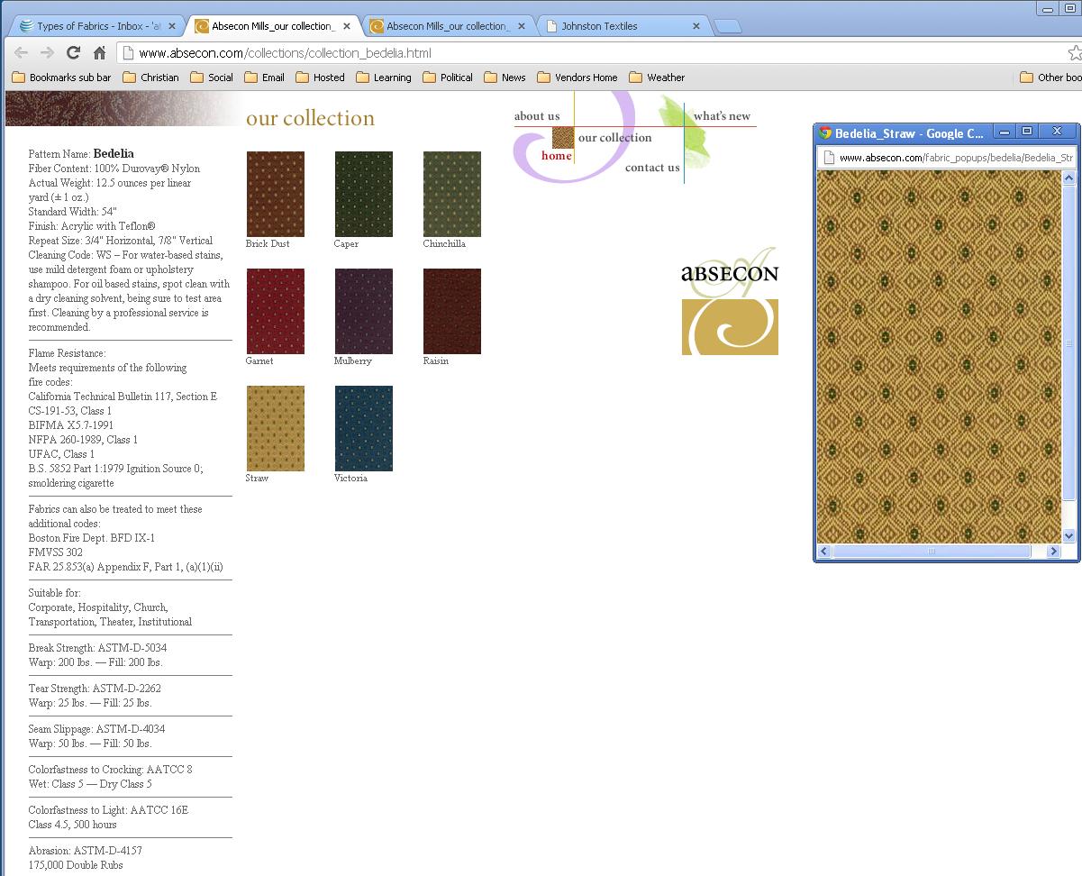Screen dimensions: 1082x876
Task: Close the Types of Fabrics tab
Action: [171, 26]
